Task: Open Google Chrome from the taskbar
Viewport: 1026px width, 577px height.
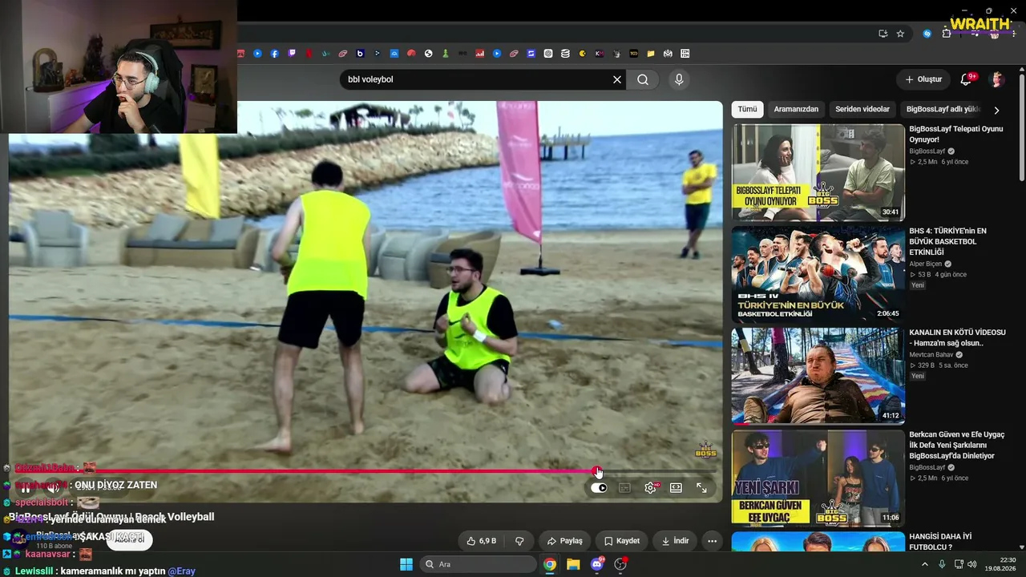Action: tap(550, 564)
